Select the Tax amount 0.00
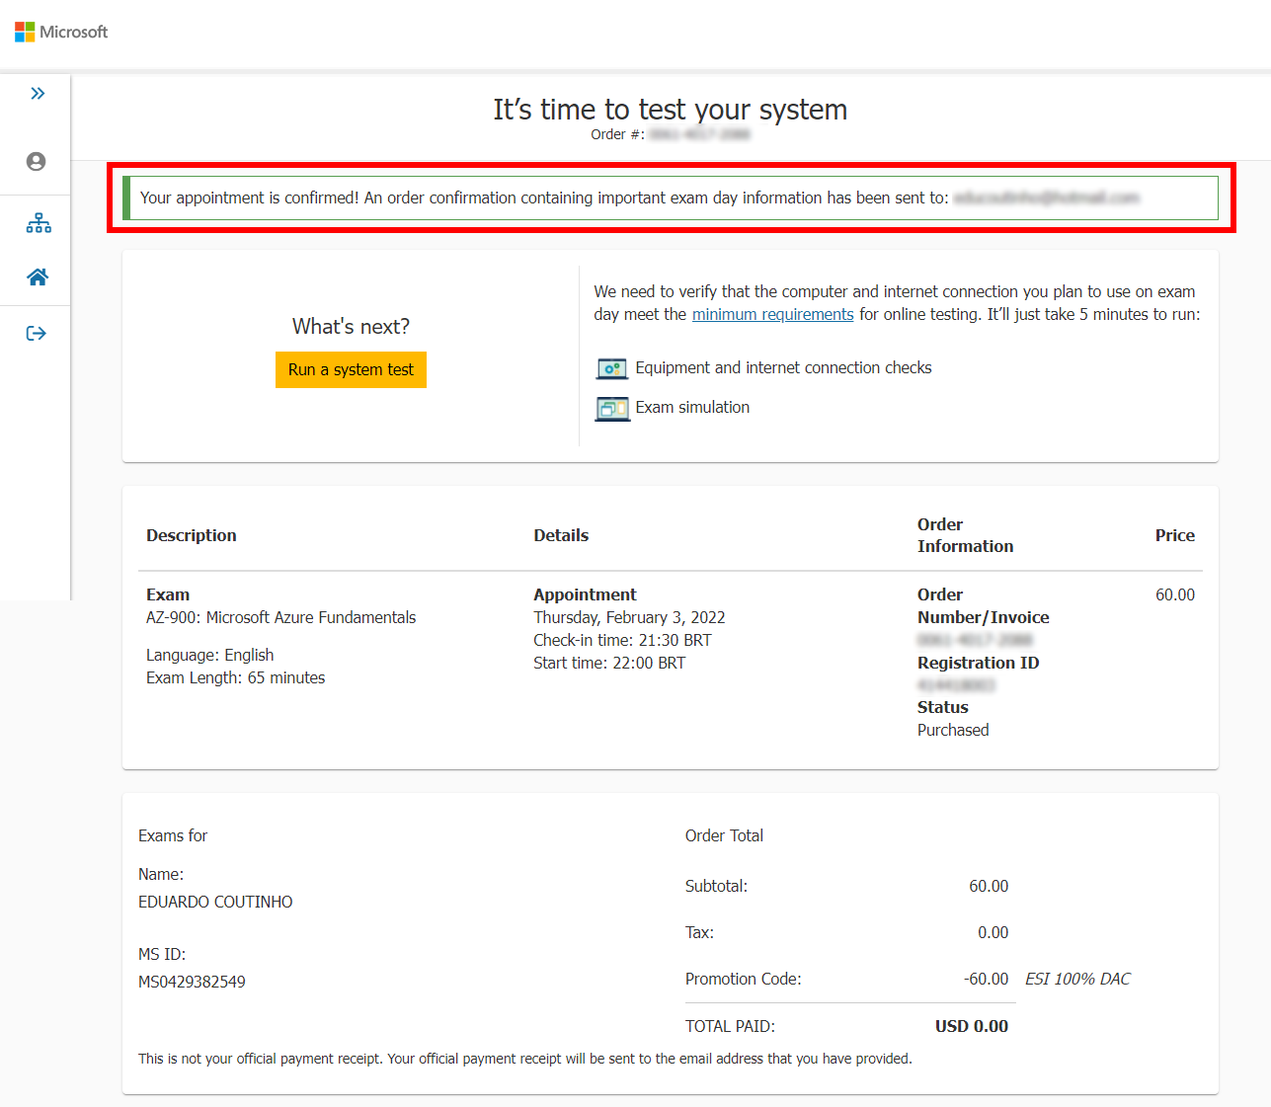1271x1107 pixels. [993, 932]
